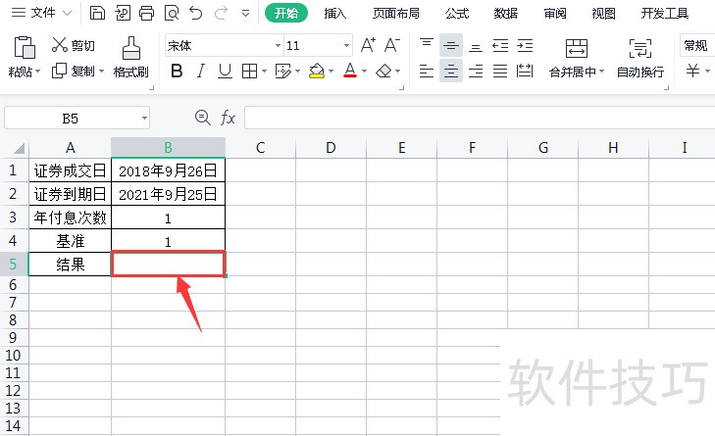
Task: Click the Paste clipboard icon
Action: click(25, 47)
